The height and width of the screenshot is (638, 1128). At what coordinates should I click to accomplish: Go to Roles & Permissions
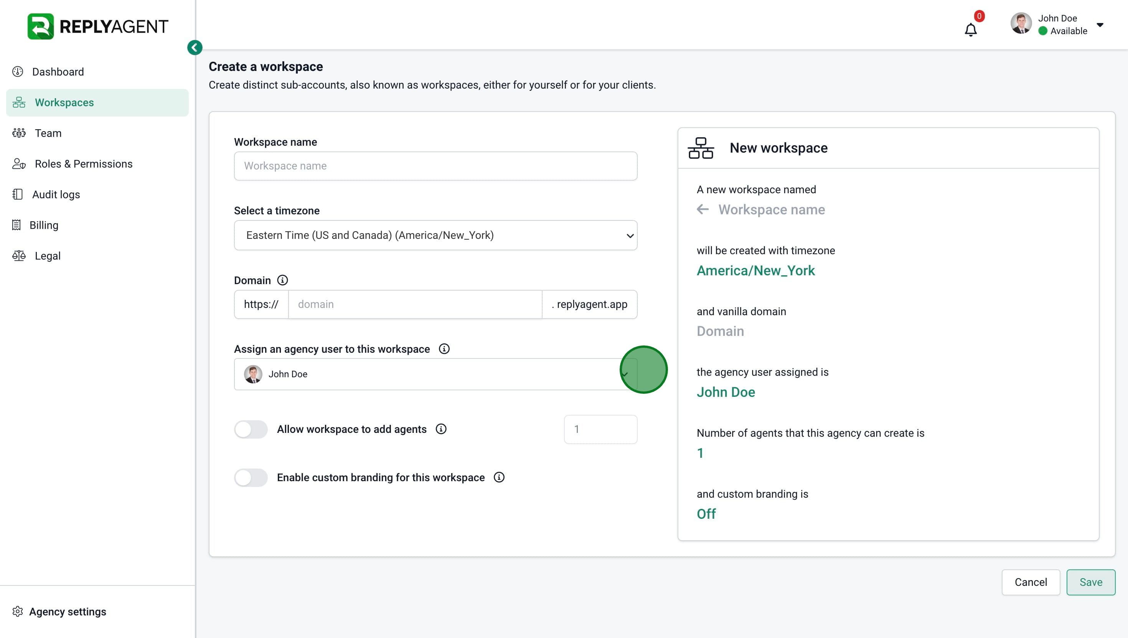(83, 164)
